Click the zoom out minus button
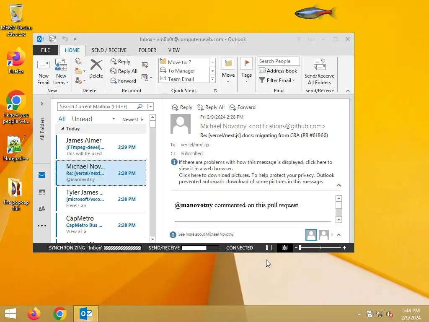429x322 pixels. pos(296,248)
